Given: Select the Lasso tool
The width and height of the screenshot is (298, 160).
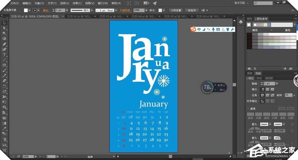Looking at the screenshot, I should (x=4, y=39).
